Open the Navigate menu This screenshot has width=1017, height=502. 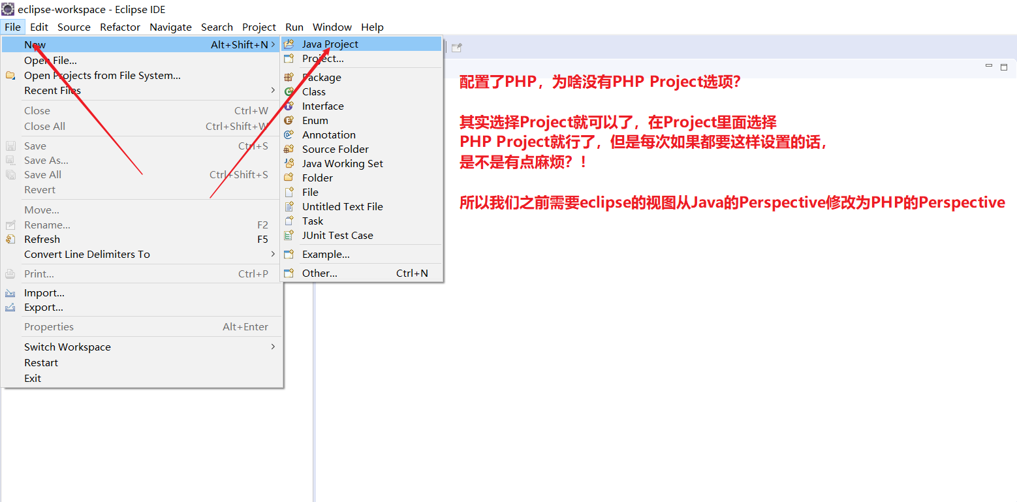pyautogui.click(x=170, y=27)
